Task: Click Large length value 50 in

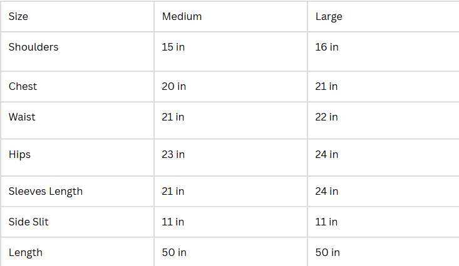Action: (327, 252)
